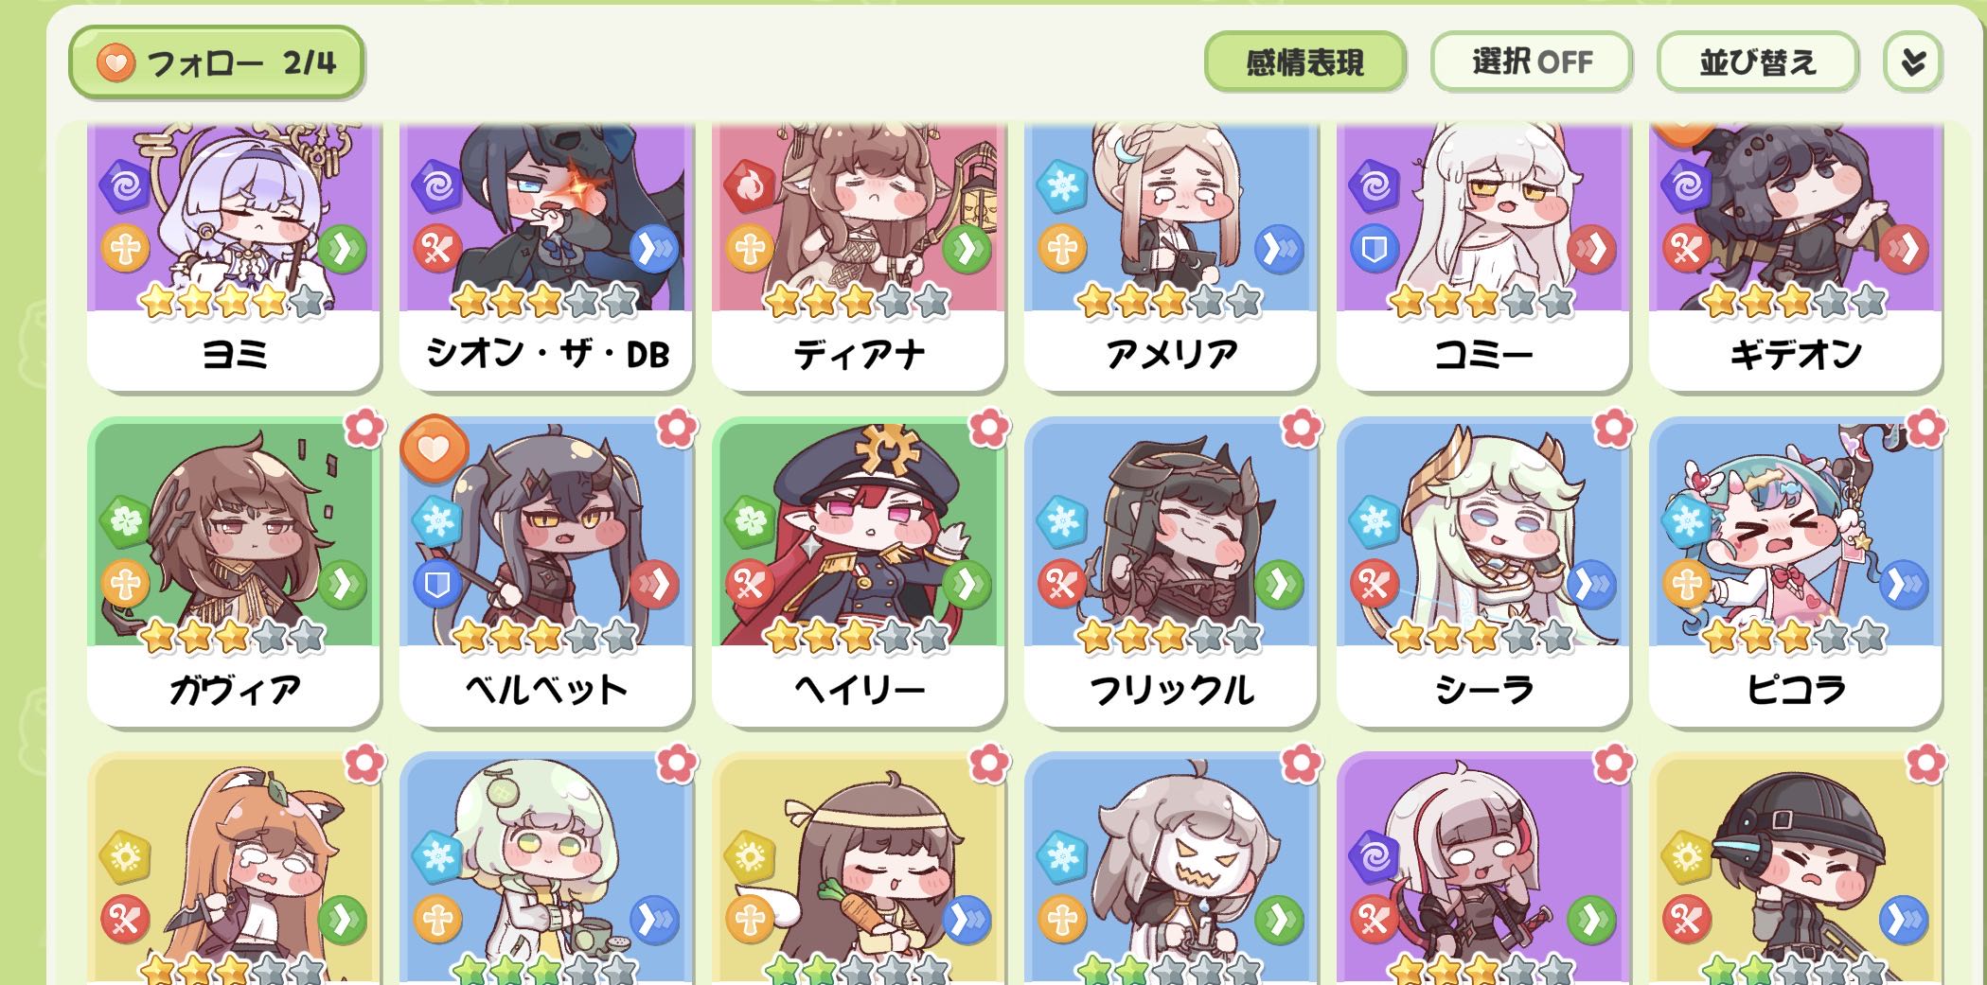Click the ヘイリー name label
1987x985 pixels.
(859, 690)
